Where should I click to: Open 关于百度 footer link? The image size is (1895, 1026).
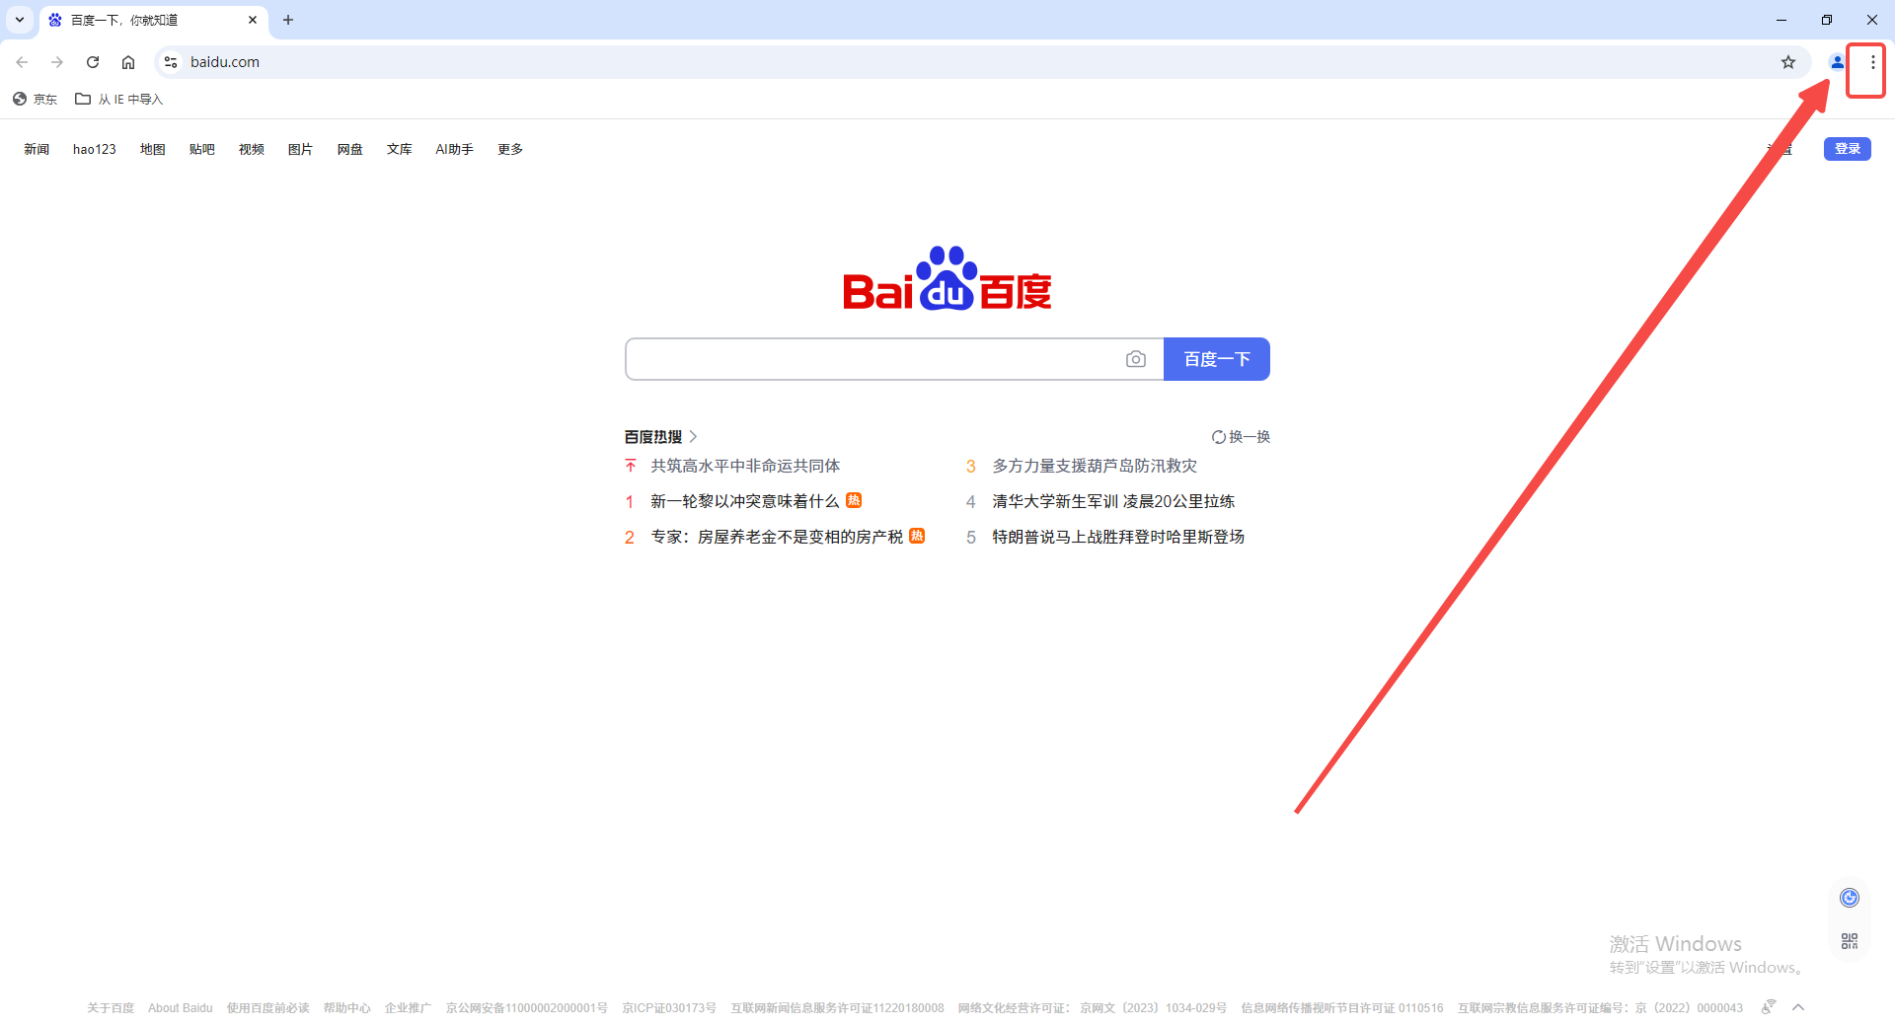pos(111,1008)
